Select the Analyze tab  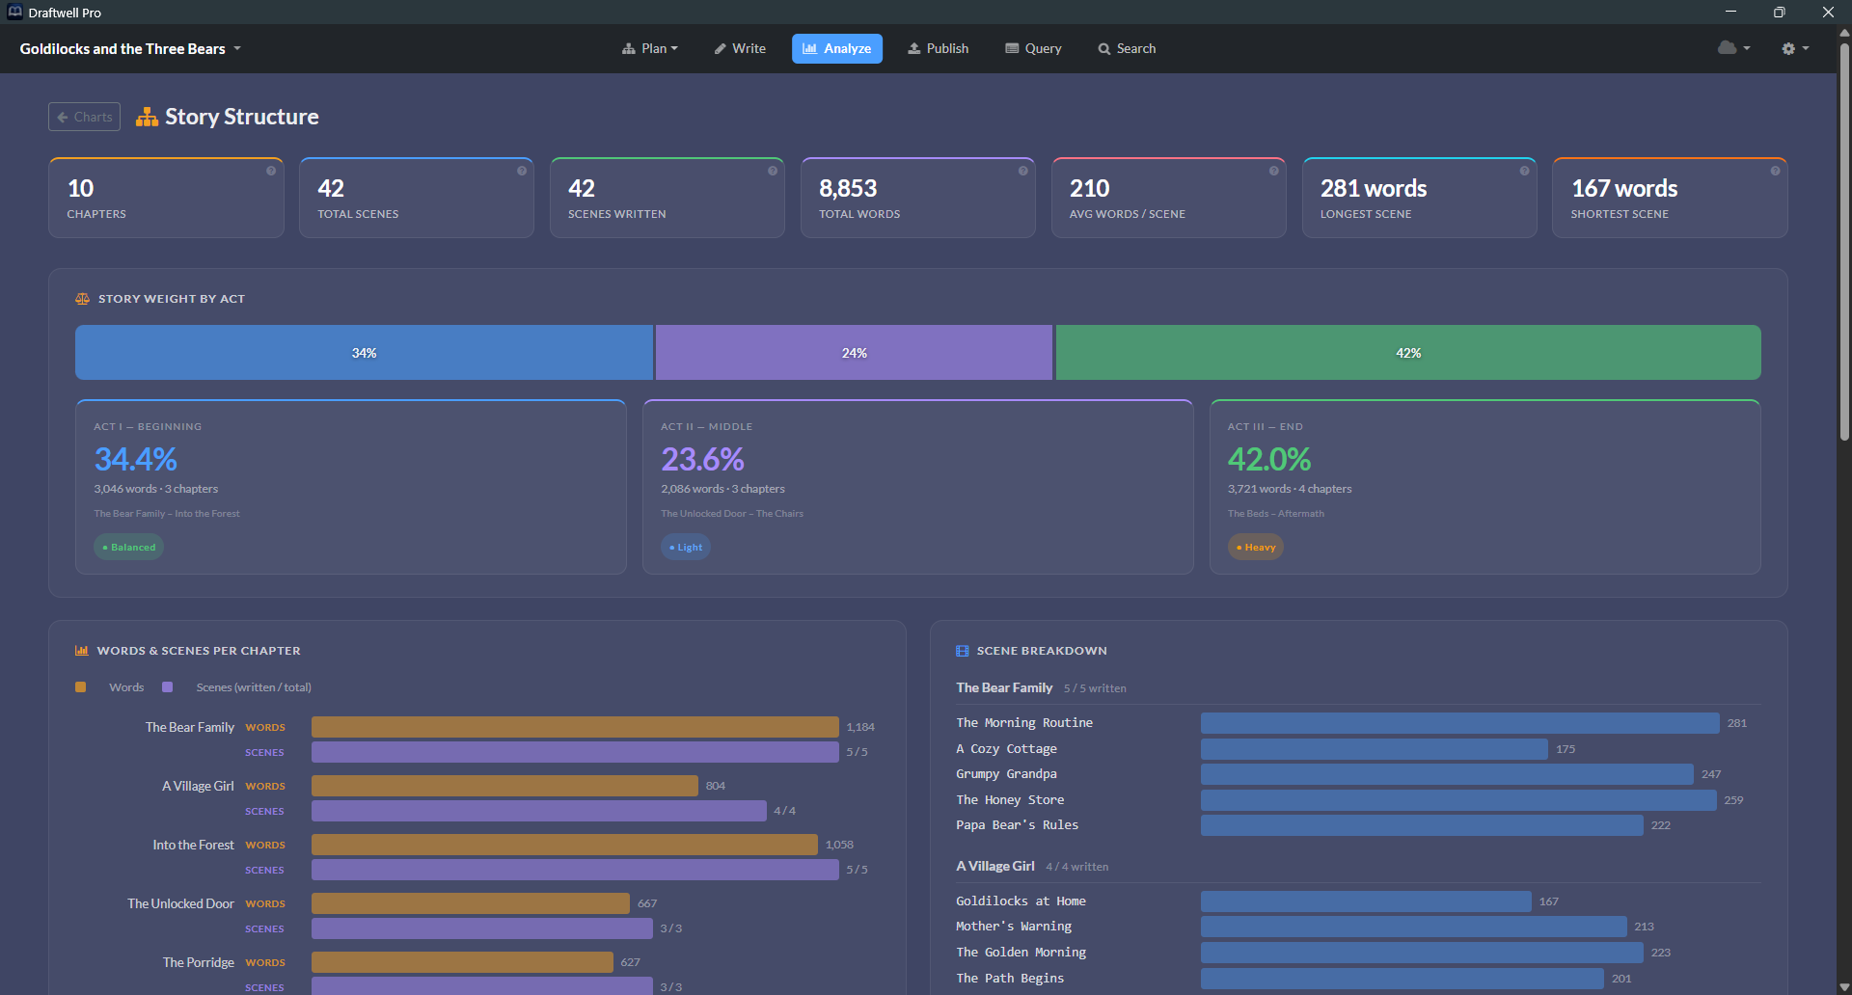tap(836, 48)
